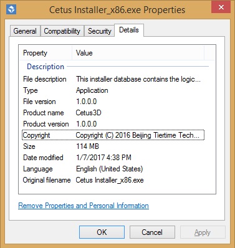Click 'This installer database contains the logic...' value

[138, 79]
